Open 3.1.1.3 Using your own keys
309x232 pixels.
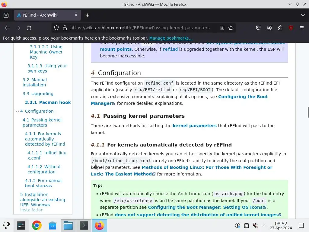[47, 69]
